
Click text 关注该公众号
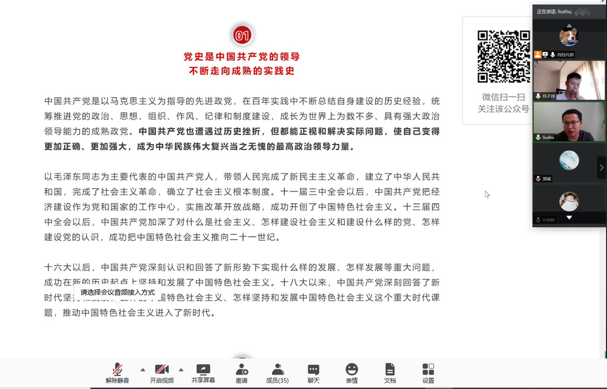pyautogui.click(x=504, y=109)
